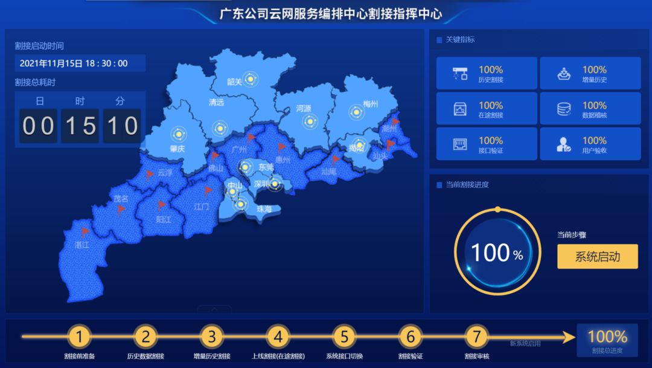Viewport: 652px width, 368px height.
Task: Select step 7 割接审核 on timeline
Action: point(476,337)
